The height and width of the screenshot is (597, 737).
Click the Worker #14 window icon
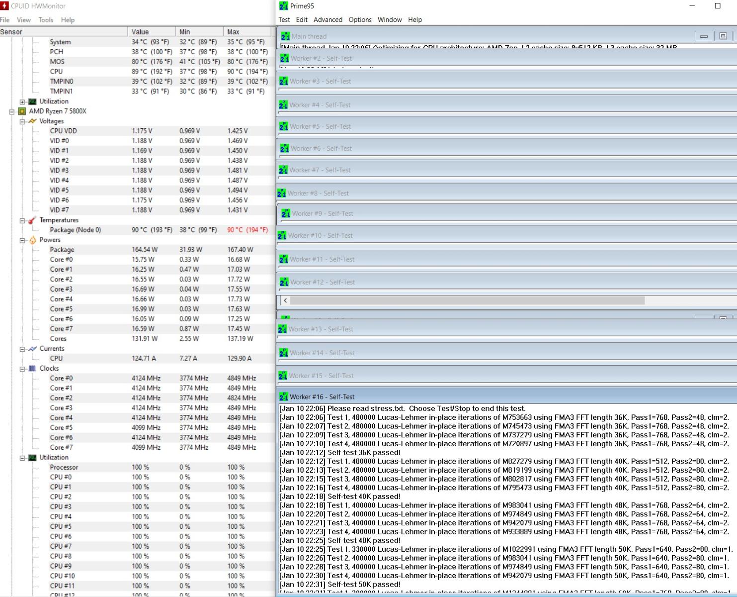pyautogui.click(x=284, y=353)
